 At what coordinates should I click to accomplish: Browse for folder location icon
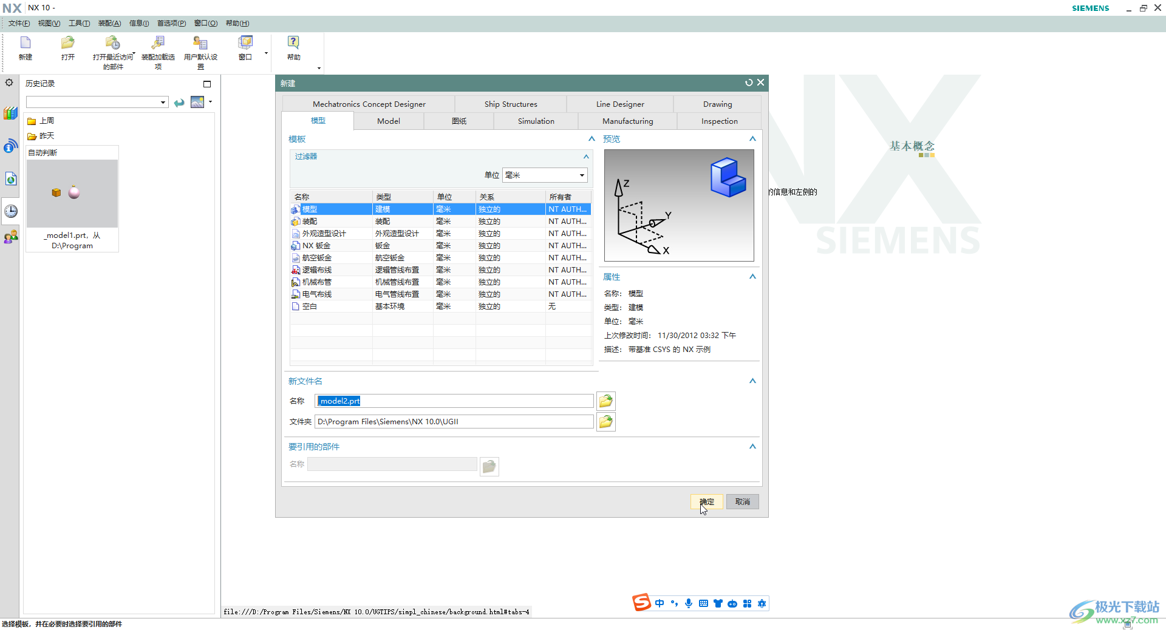(x=606, y=422)
